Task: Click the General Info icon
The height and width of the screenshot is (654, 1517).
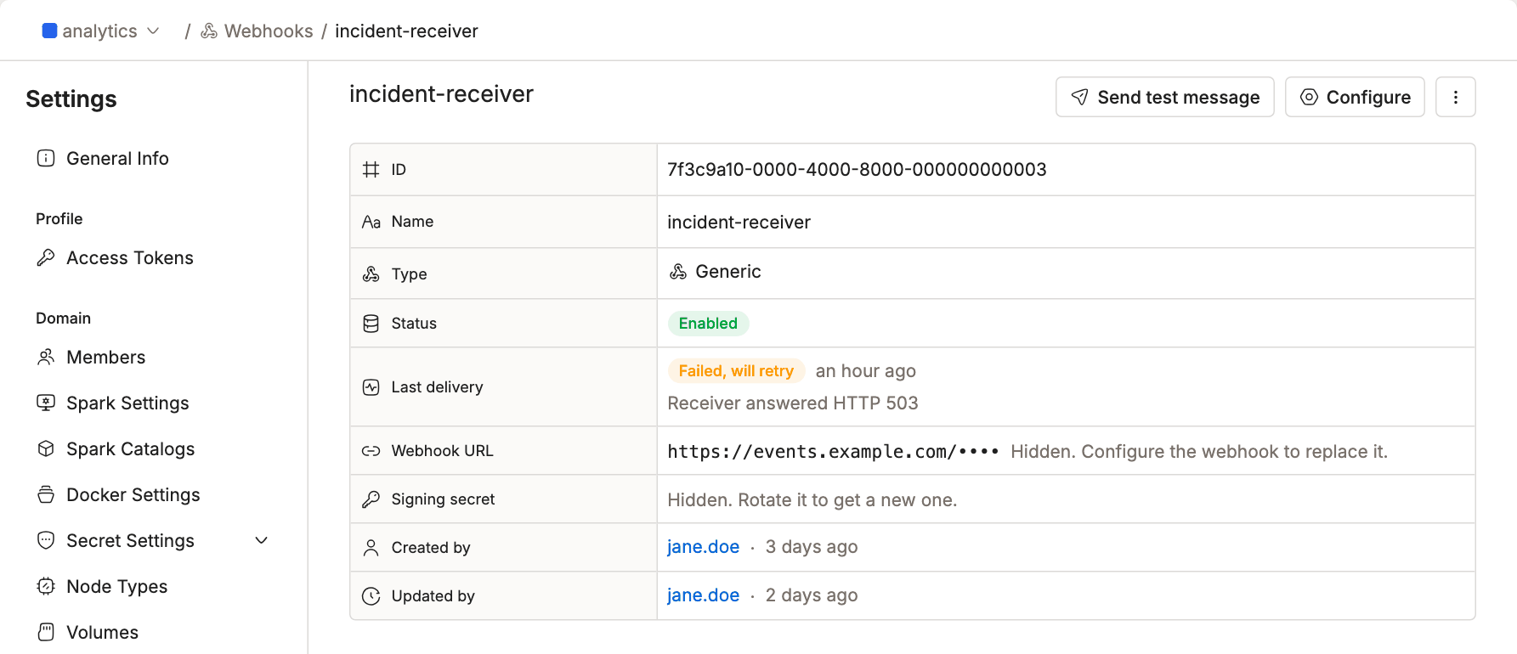Action: point(46,159)
